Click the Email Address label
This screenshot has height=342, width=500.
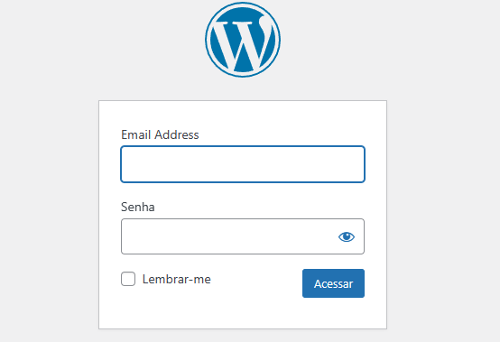pyautogui.click(x=160, y=134)
